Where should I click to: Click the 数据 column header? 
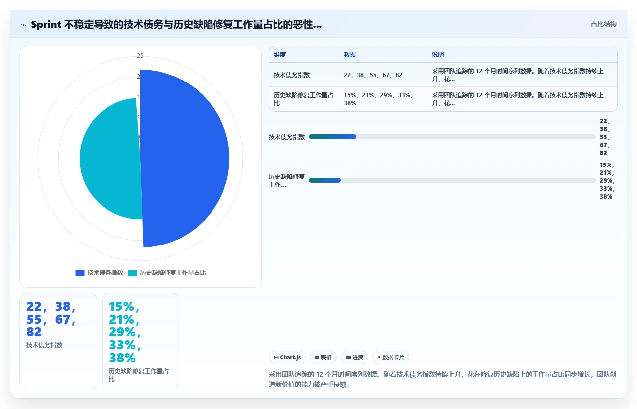350,55
